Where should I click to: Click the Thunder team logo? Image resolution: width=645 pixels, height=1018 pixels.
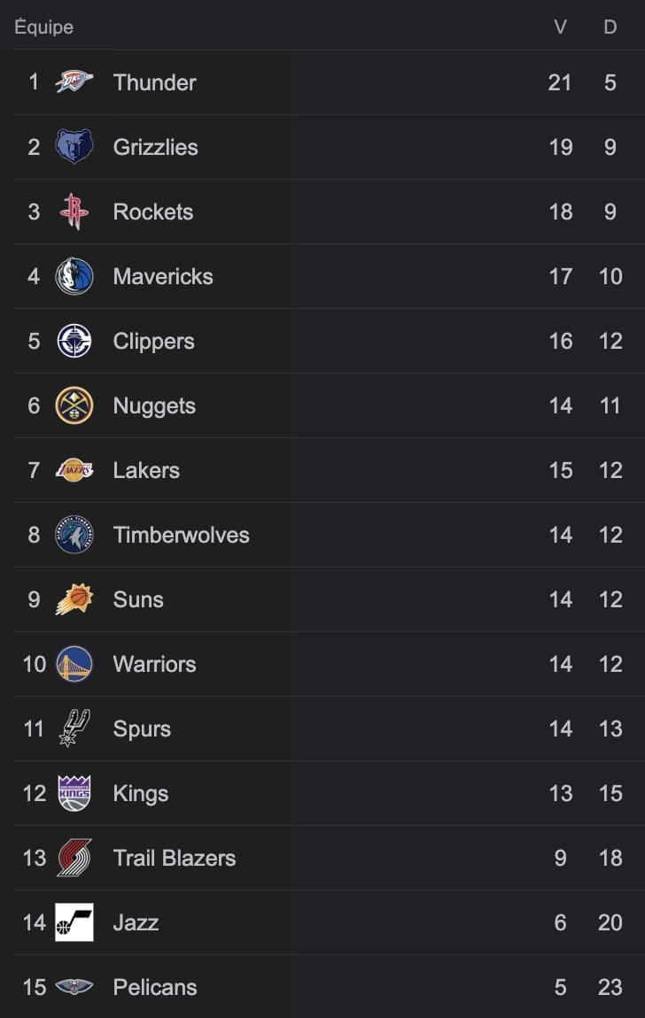74,81
